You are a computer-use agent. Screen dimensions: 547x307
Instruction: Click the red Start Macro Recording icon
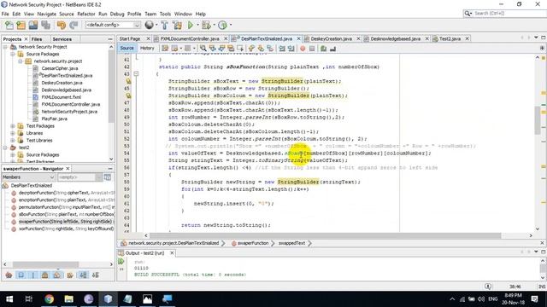[303, 49]
